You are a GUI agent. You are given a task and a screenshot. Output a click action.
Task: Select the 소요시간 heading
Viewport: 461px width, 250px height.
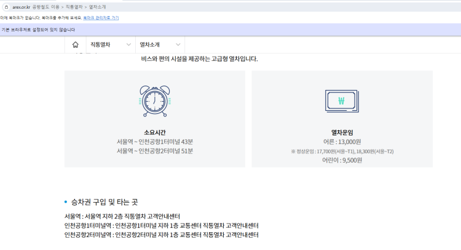155,132
